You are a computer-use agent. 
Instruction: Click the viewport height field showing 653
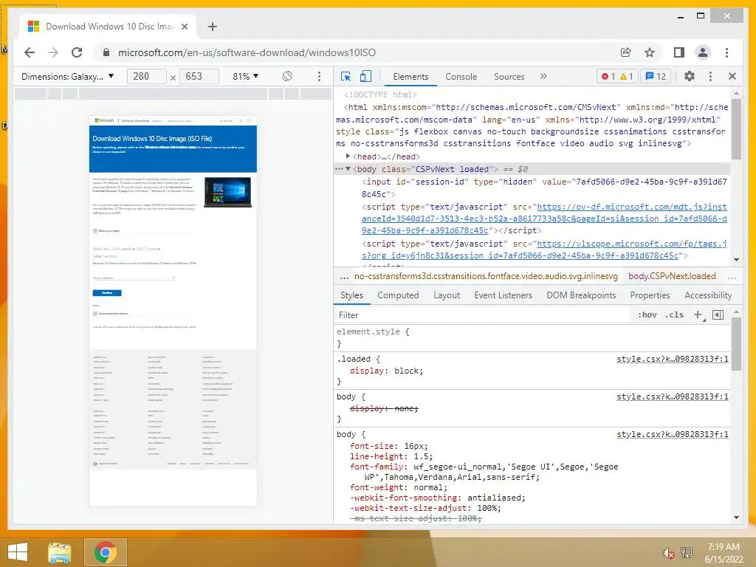click(199, 76)
